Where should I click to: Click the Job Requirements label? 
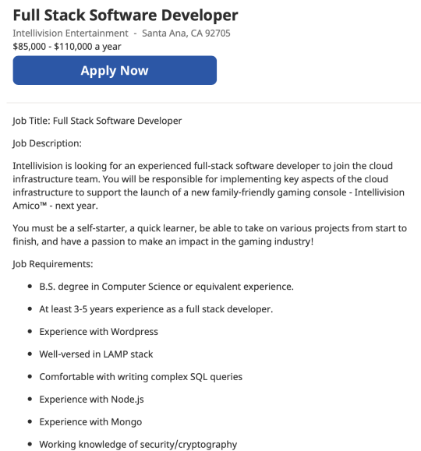tap(53, 264)
